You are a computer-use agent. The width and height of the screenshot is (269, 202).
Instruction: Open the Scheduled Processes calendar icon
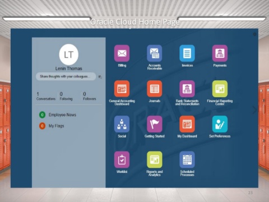pyautogui.click(x=187, y=159)
